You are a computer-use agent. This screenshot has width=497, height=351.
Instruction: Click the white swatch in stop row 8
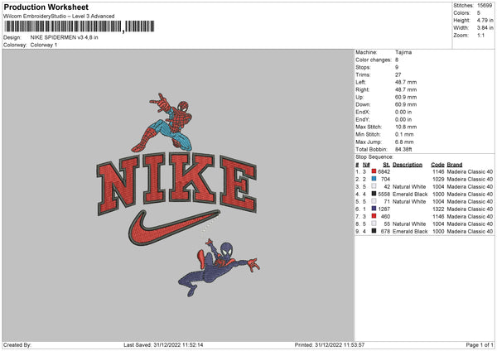(x=374, y=224)
